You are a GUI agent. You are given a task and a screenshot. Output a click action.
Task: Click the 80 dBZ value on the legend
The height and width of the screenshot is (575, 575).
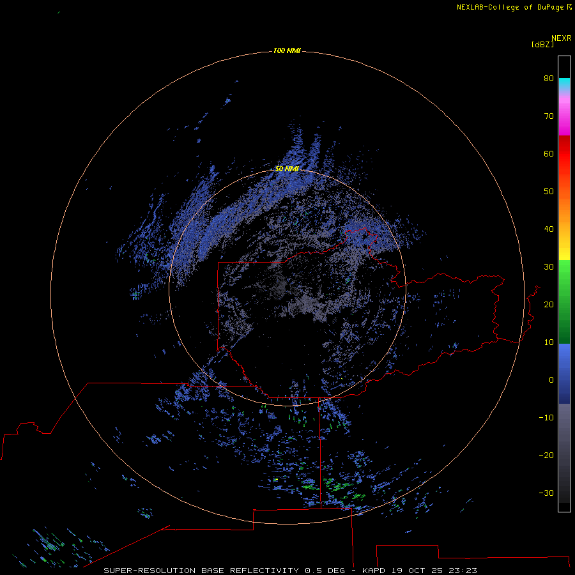click(x=549, y=78)
